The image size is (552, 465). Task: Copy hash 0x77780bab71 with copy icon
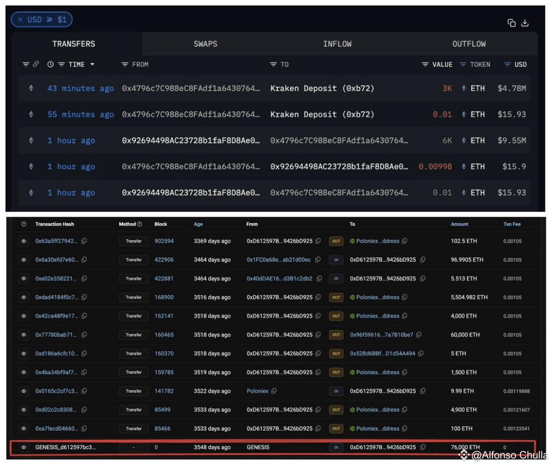pyautogui.click(x=84, y=335)
